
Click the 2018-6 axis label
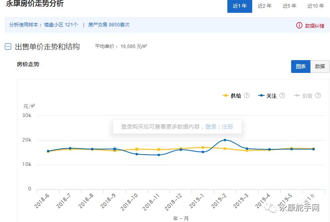pos(42,201)
